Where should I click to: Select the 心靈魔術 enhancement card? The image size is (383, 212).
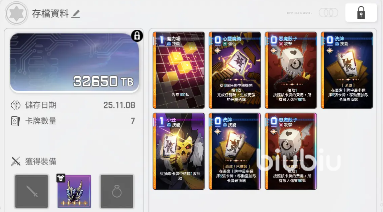[235, 70]
